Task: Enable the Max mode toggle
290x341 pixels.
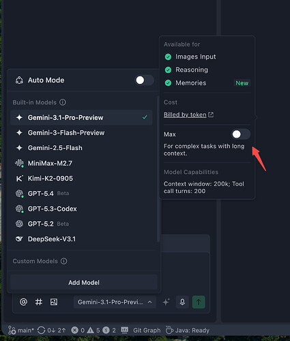Action: 241,134
